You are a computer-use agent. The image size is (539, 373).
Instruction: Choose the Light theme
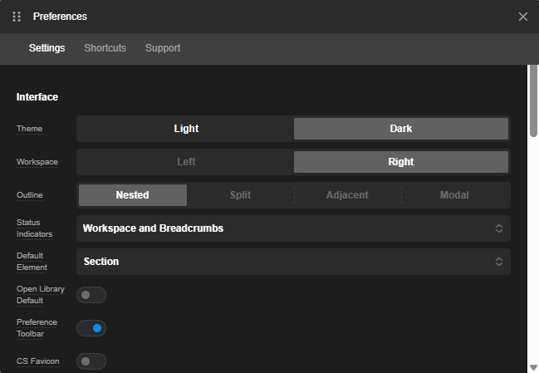(186, 129)
